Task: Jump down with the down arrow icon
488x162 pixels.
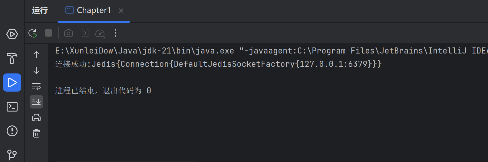Action: 36,70
